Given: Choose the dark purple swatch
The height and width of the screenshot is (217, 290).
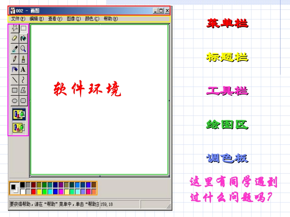Looking at the screenshot, I should 61,185.
